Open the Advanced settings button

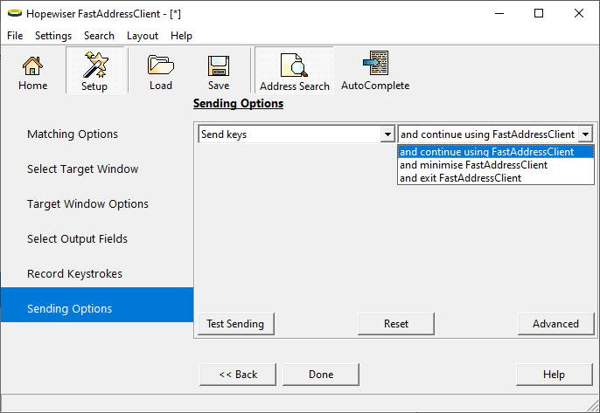click(555, 324)
